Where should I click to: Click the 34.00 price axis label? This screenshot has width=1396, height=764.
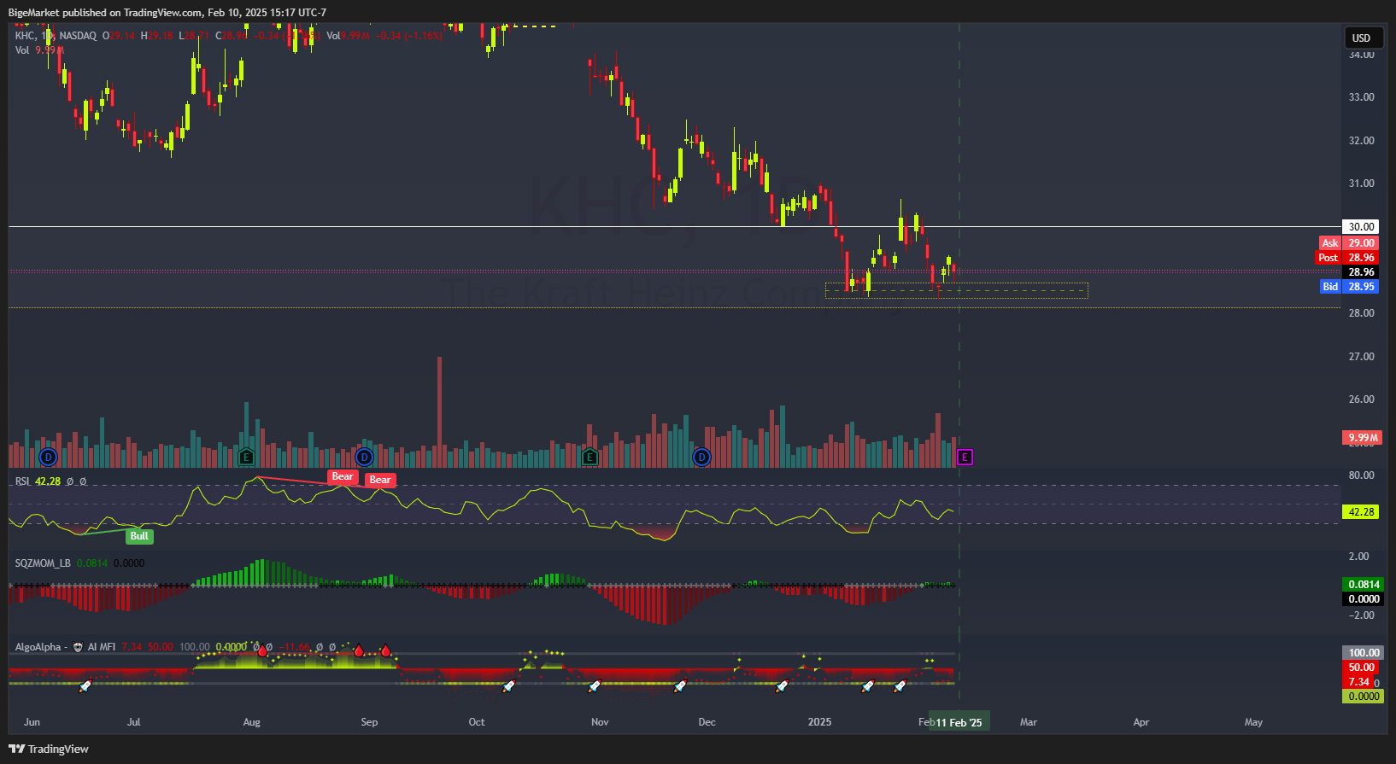tap(1361, 55)
